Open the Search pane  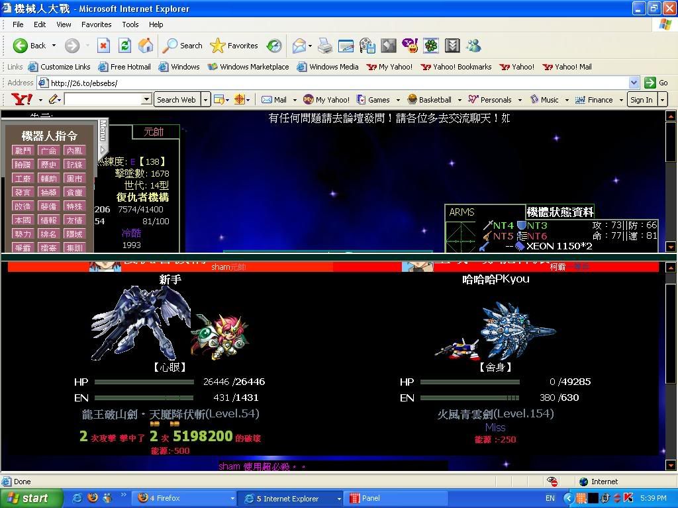pos(182,46)
